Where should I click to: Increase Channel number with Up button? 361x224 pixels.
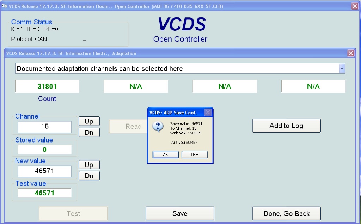coord(89,121)
